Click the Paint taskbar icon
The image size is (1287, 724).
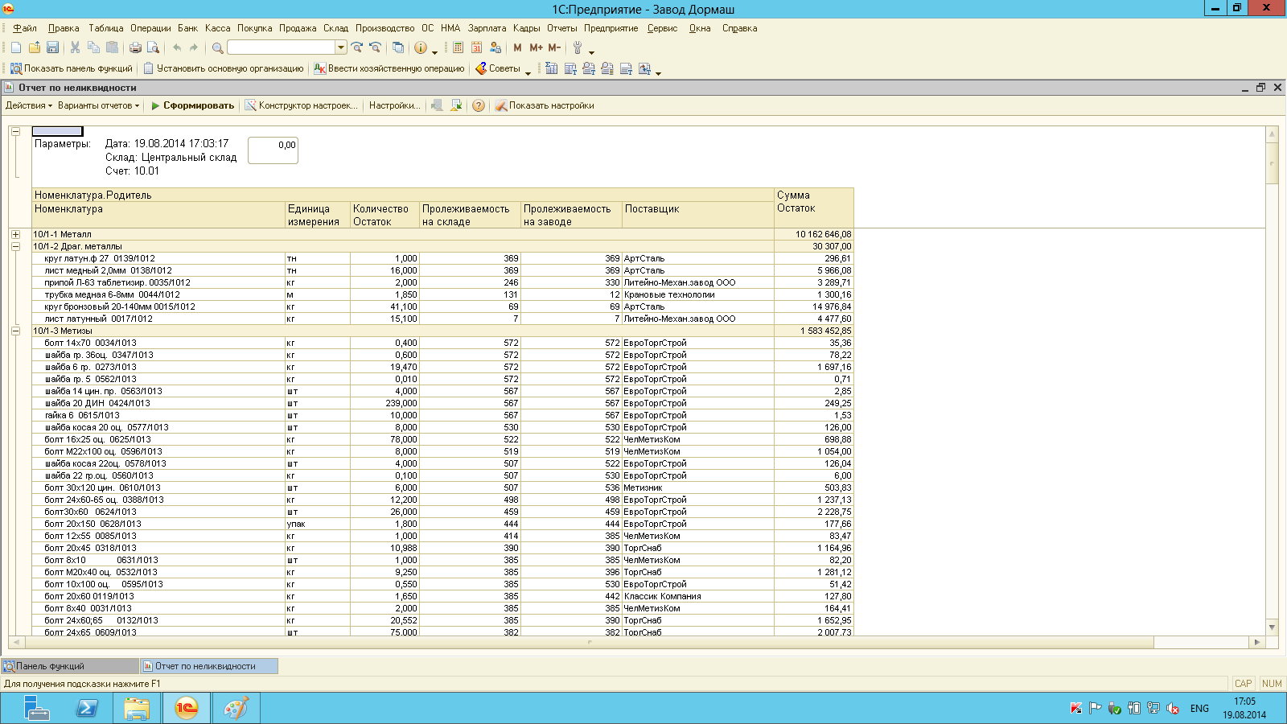click(236, 708)
